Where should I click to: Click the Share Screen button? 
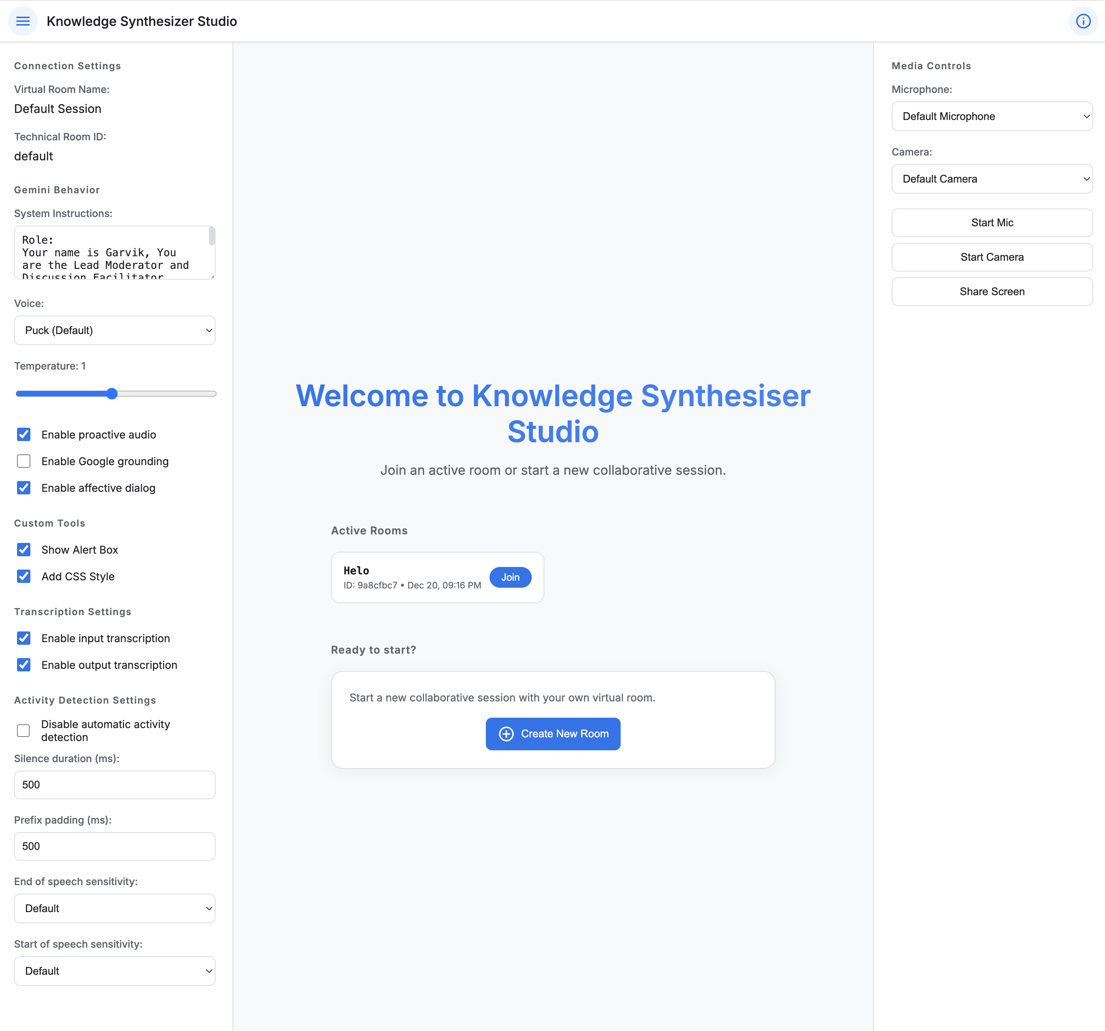pos(992,291)
